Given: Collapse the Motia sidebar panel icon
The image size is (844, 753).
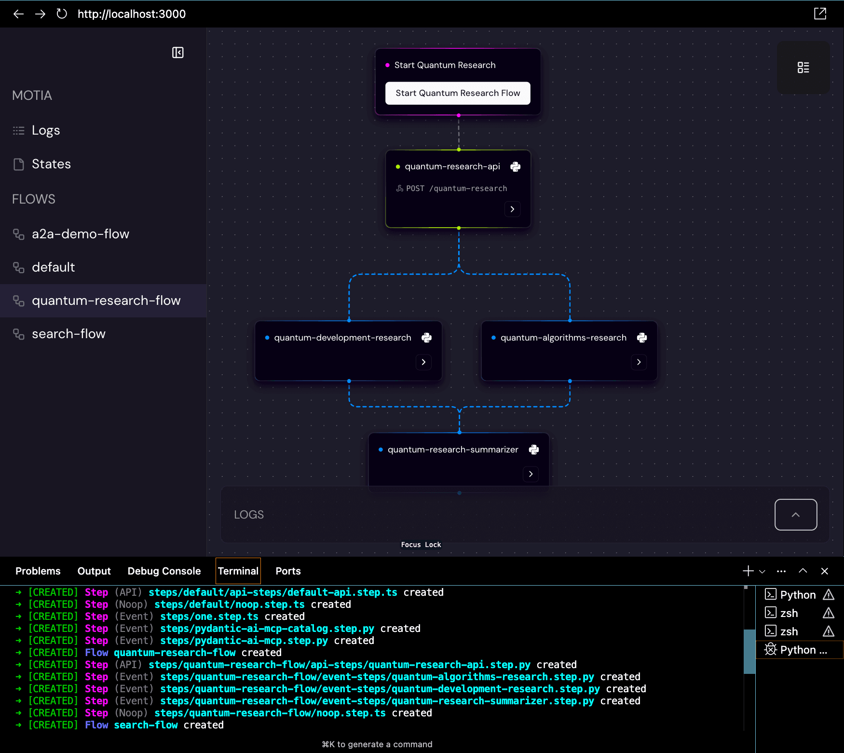Looking at the screenshot, I should (178, 53).
